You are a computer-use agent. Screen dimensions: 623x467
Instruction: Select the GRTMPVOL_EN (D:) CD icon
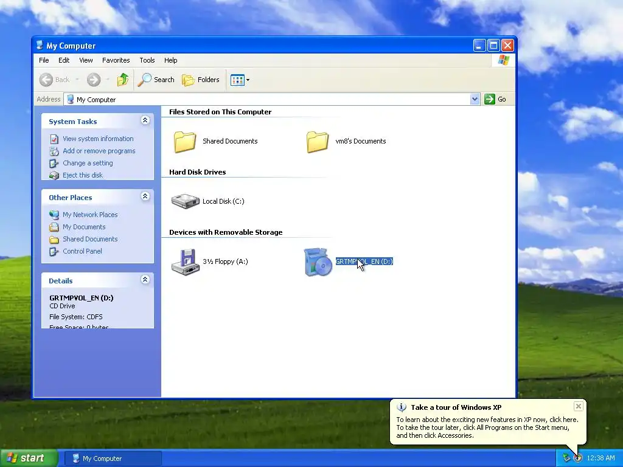(x=318, y=261)
